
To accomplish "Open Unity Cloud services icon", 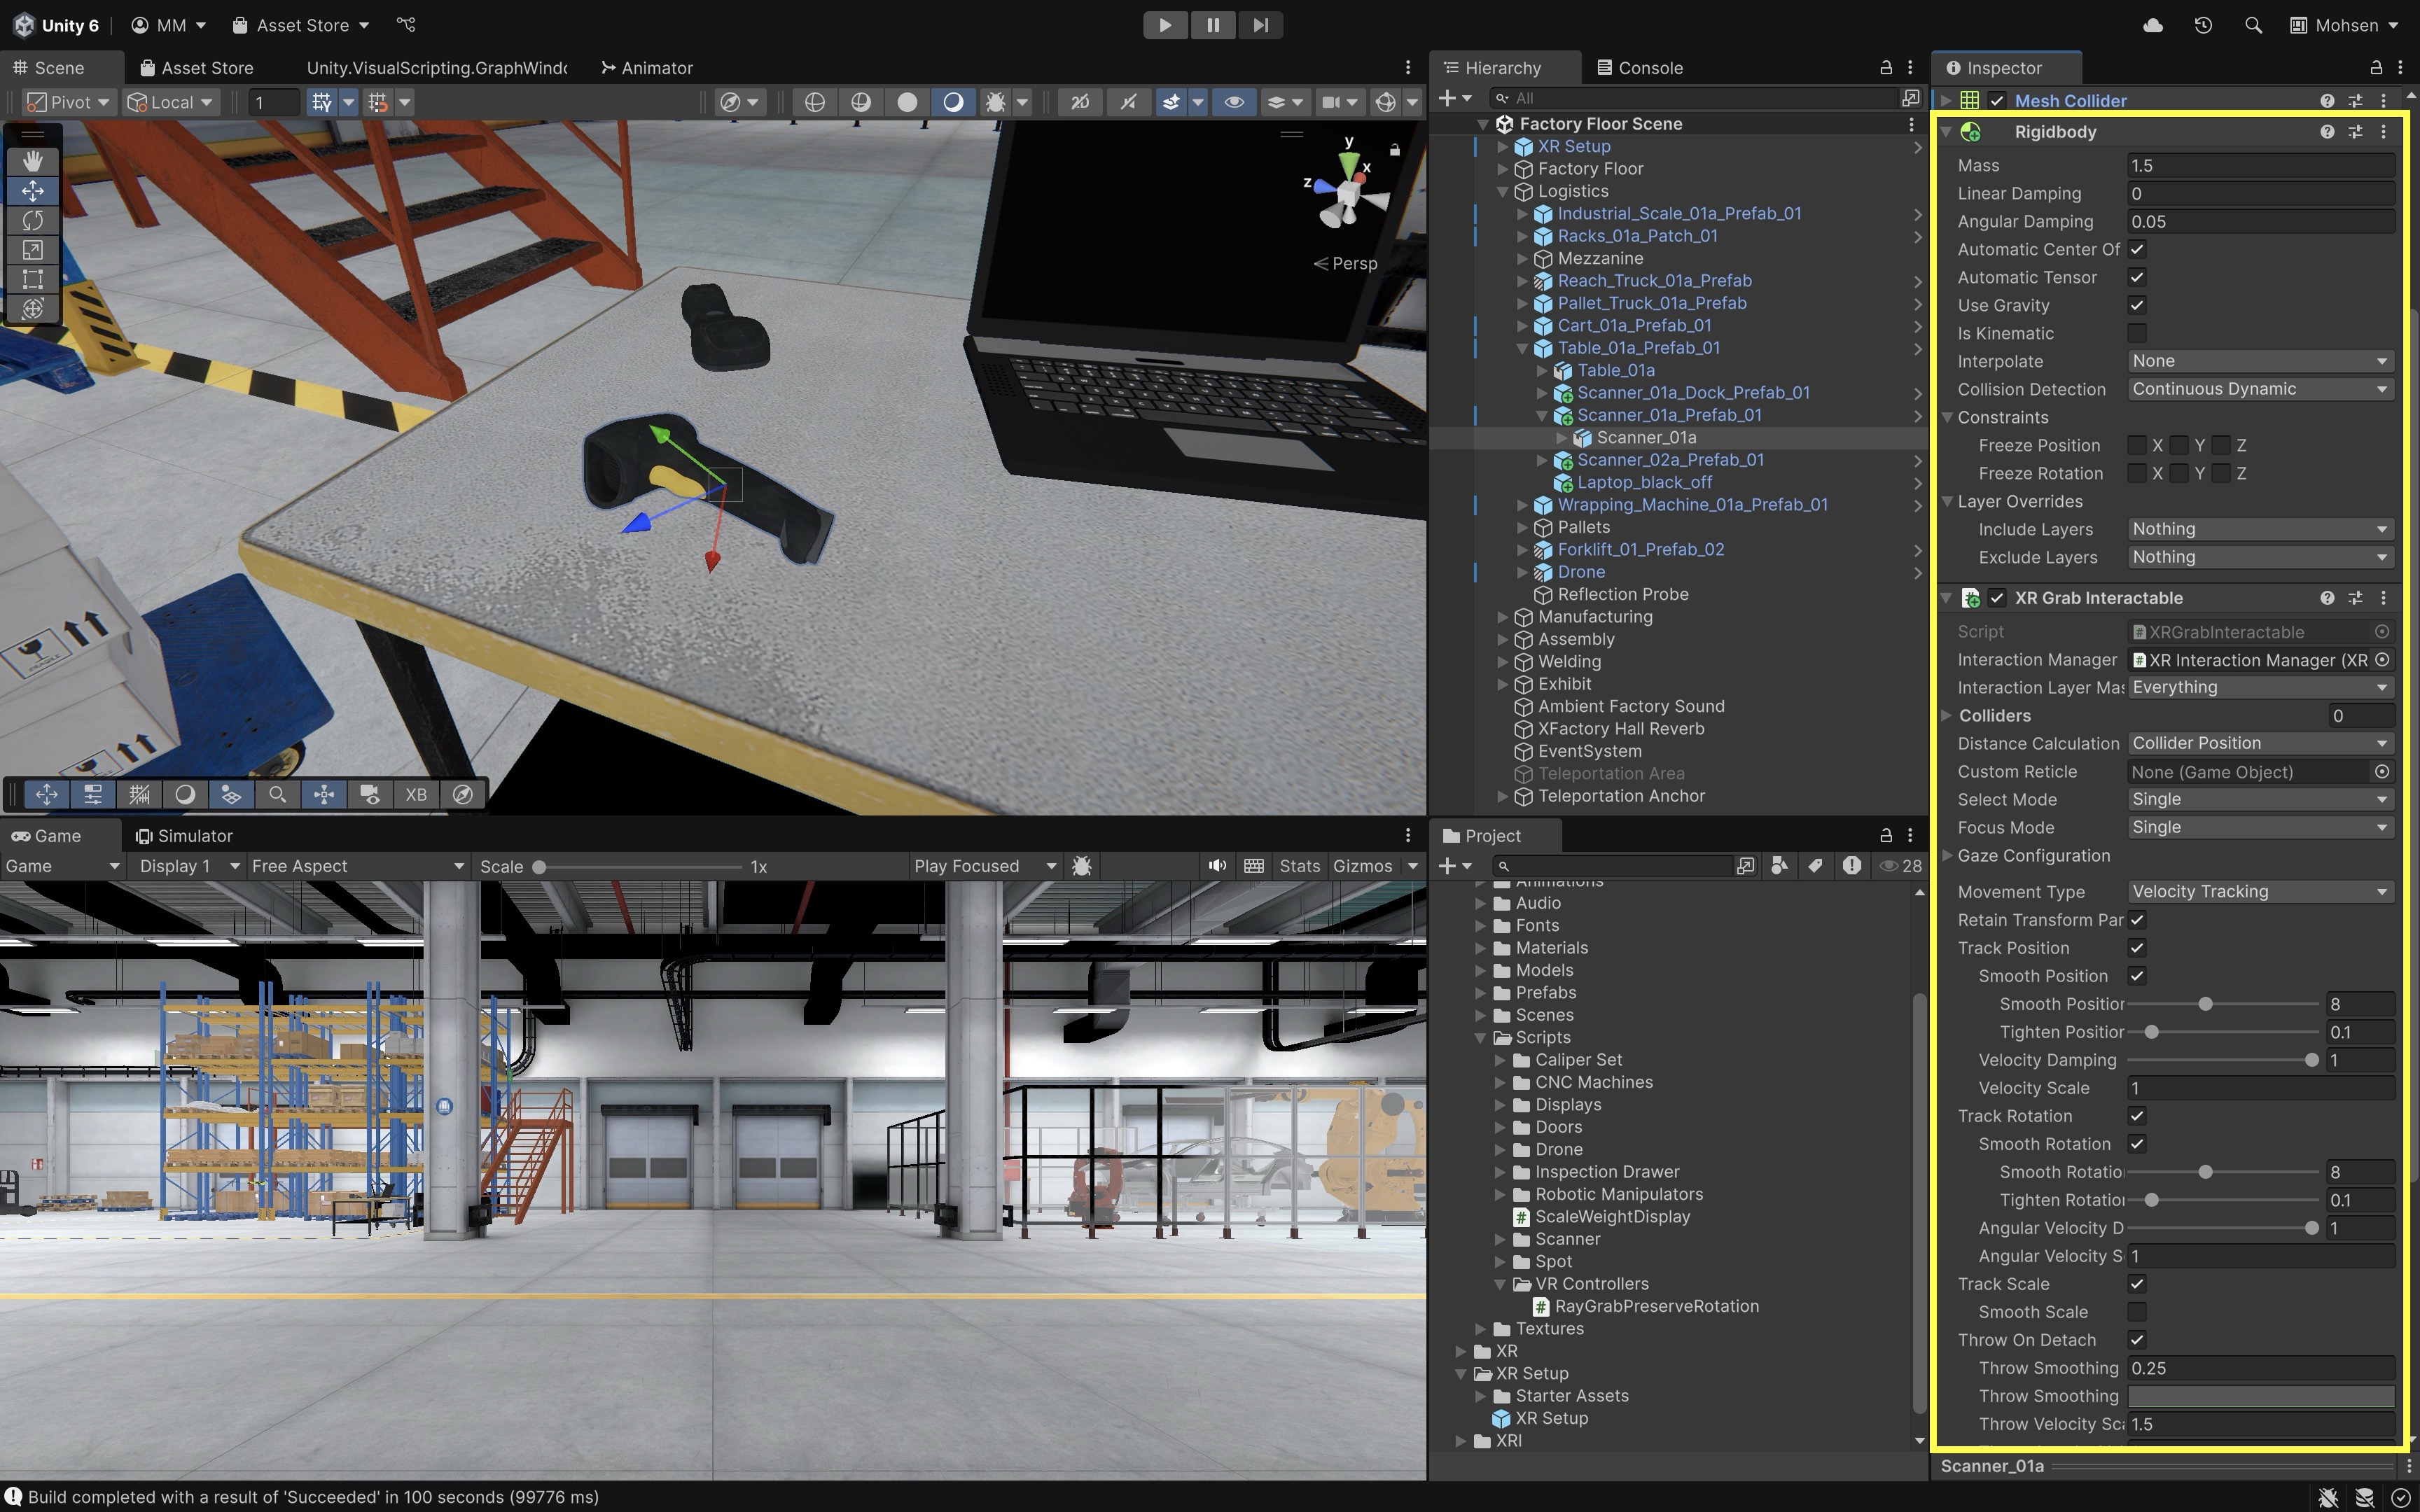I will point(2153,25).
